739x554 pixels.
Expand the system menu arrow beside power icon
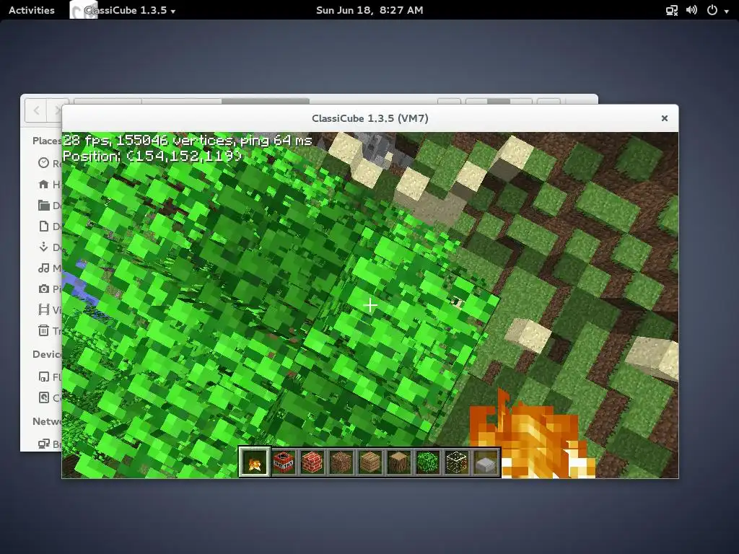(726, 11)
